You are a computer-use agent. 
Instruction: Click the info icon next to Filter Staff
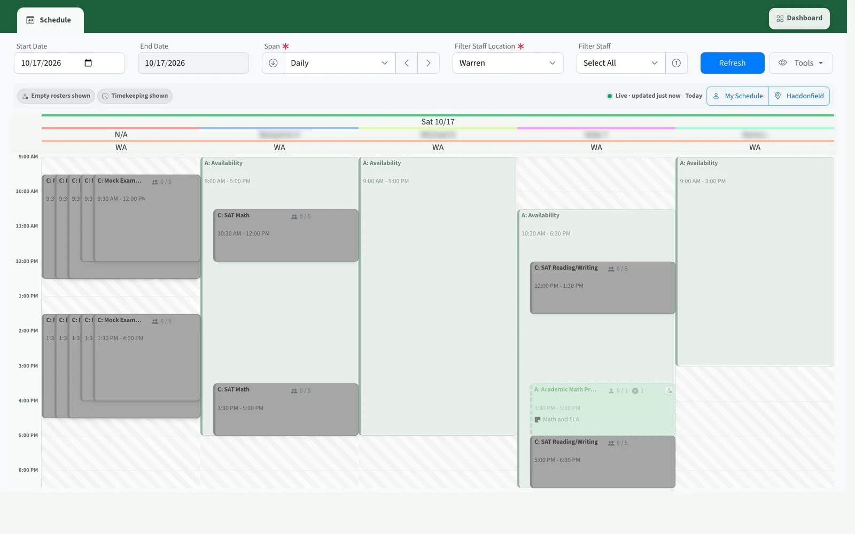coord(677,63)
